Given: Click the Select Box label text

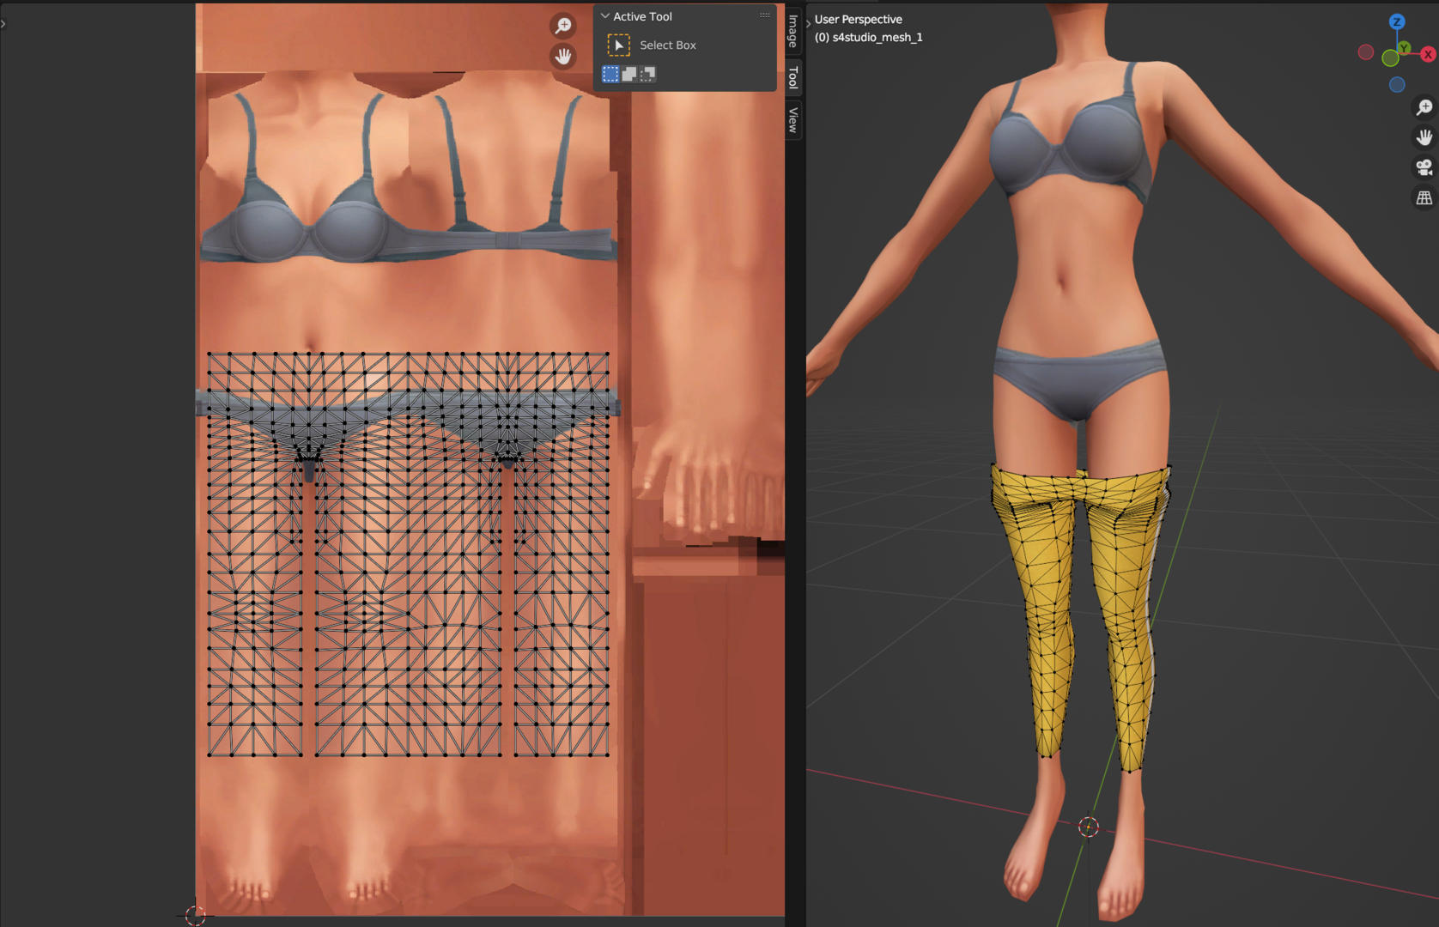Looking at the screenshot, I should coord(667,45).
